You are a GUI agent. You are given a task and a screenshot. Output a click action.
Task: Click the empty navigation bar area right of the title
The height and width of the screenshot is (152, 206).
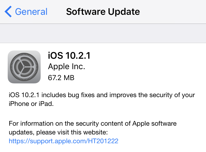pyautogui.click(x=173, y=12)
